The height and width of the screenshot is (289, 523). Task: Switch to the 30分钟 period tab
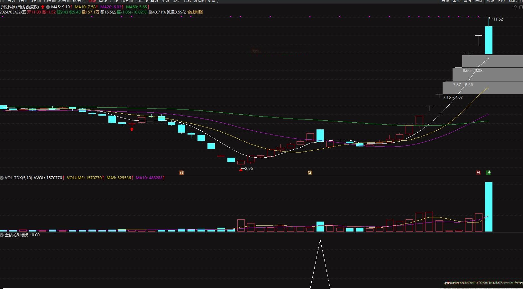pyautogui.click(x=64, y=1)
